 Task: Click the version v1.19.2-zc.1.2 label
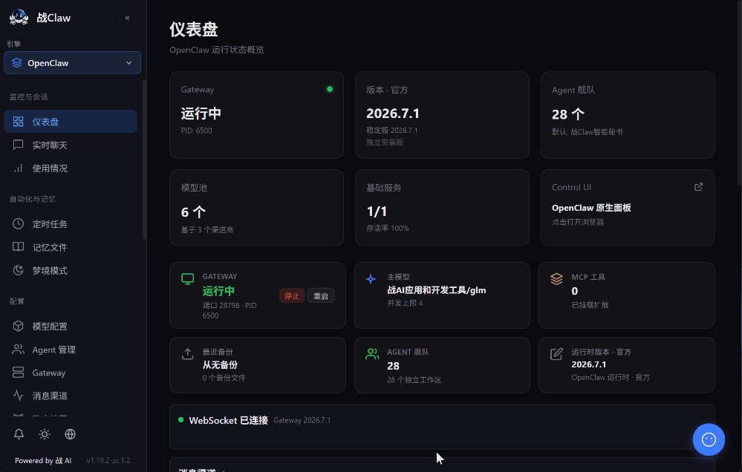point(108,460)
